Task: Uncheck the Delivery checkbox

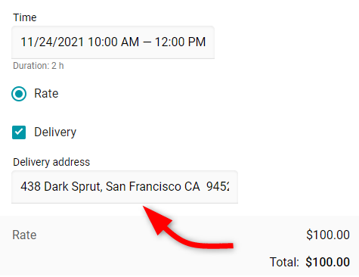Action: [x=19, y=132]
